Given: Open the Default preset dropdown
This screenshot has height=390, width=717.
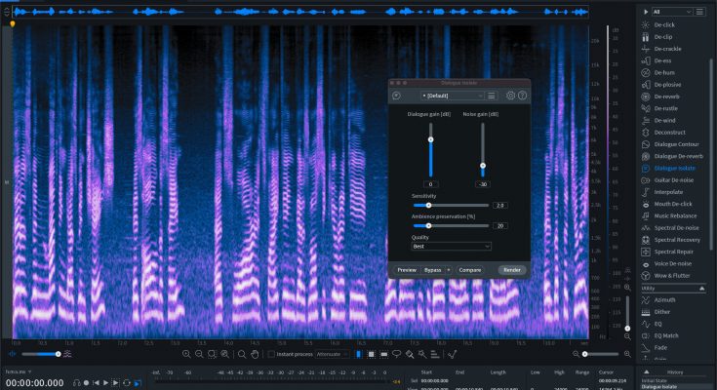Looking at the screenshot, I should [453, 96].
